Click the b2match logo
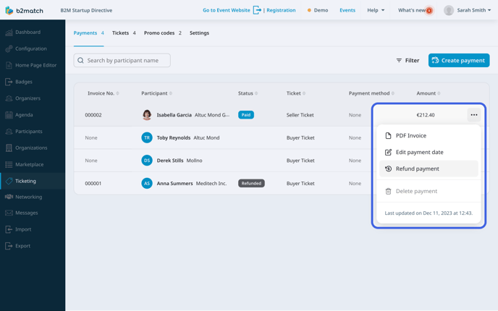 point(24,11)
